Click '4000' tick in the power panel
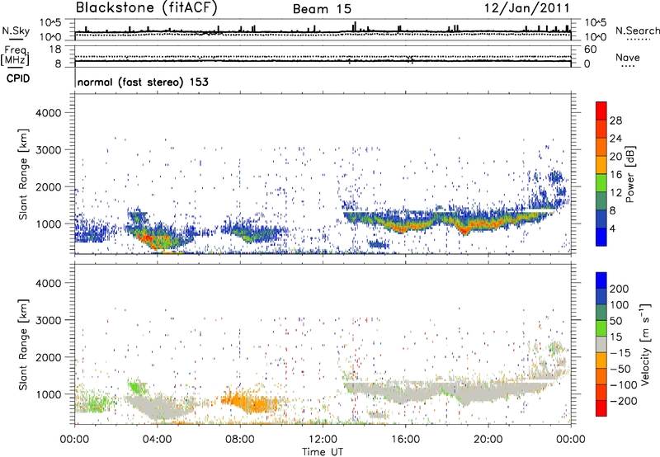Viewport: 660px width, 457px height. pyautogui.click(x=48, y=113)
